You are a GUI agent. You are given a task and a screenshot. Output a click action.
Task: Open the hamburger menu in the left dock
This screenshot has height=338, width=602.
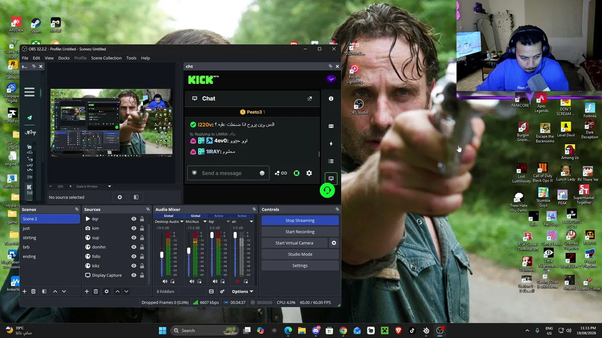coord(30,92)
